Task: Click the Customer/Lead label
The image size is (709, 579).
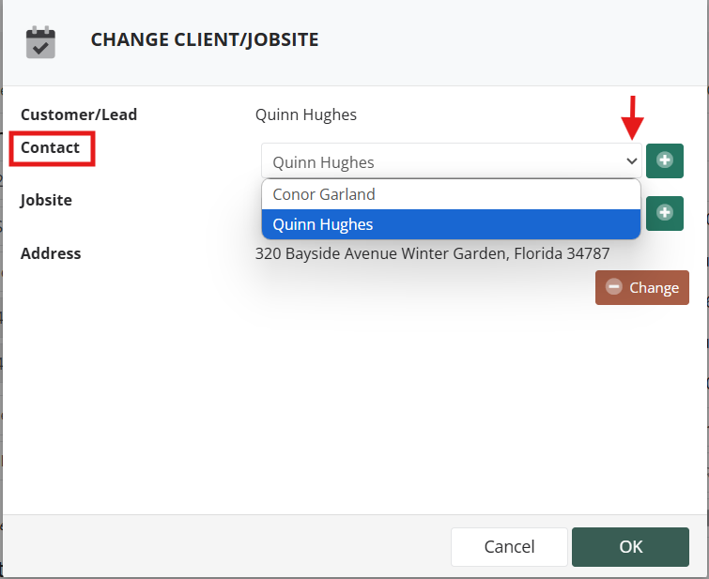Action: tap(79, 114)
